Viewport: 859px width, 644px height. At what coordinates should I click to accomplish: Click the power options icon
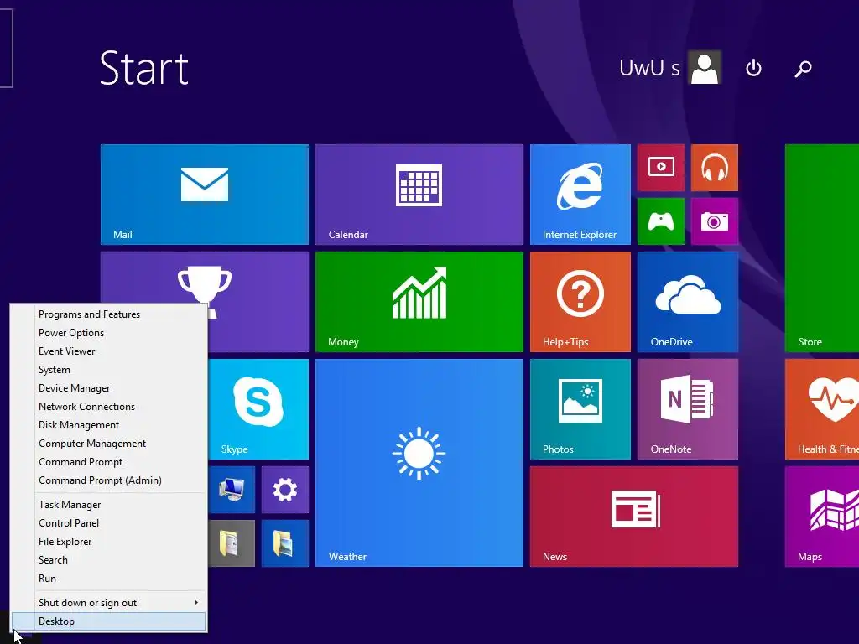click(754, 68)
